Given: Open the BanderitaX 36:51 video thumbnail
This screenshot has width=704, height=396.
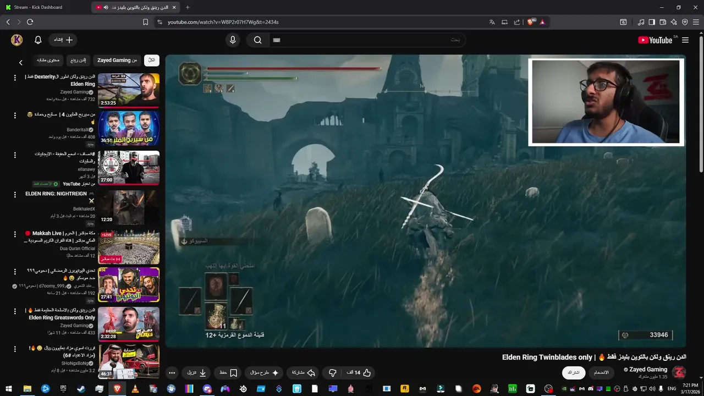Looking at the screenshot, I should 129,129.
